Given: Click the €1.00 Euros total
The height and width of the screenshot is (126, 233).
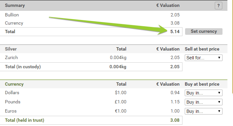Looking at the screenshot, I should [120, 111].
